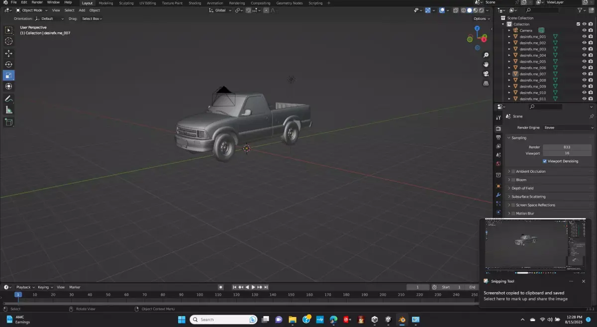Screen dimensions: 597x327
Task: Open the Scene properties tab
Action: coord(498,155)
